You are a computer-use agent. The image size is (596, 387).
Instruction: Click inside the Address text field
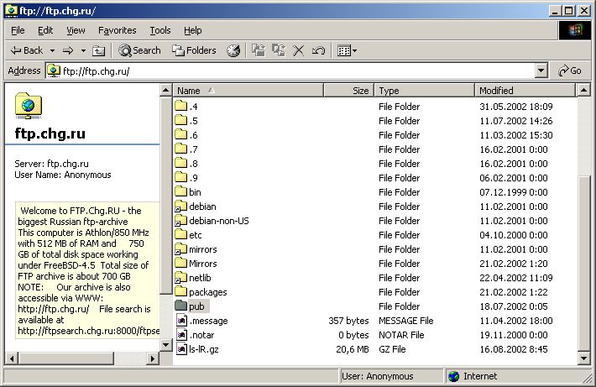[x=294, y=71]
